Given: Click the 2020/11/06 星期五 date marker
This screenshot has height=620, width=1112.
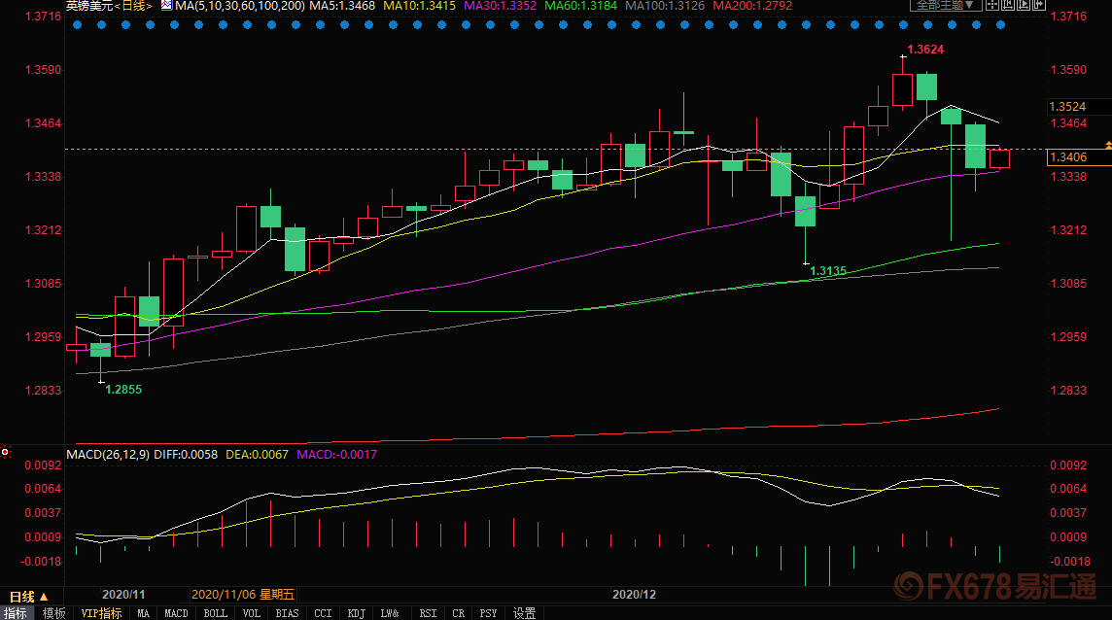Looking at the screenshot, I should pyautogui.click(x=243, y=595).
